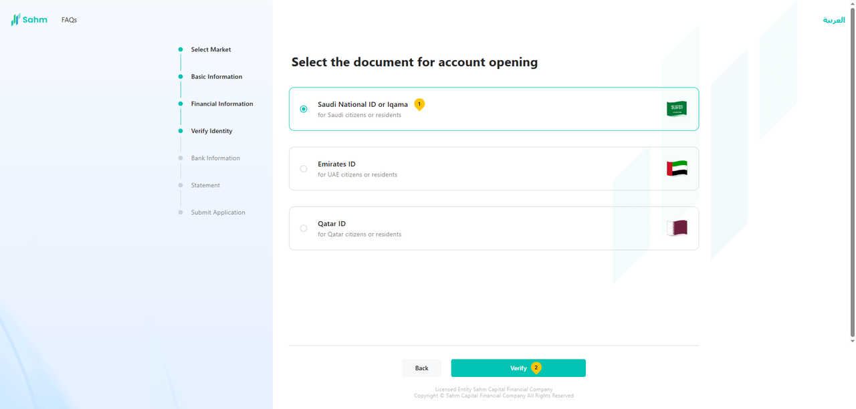Select the Saudi National ID or Iqama radio
The image size is (856, 409).
coord(304,109)
